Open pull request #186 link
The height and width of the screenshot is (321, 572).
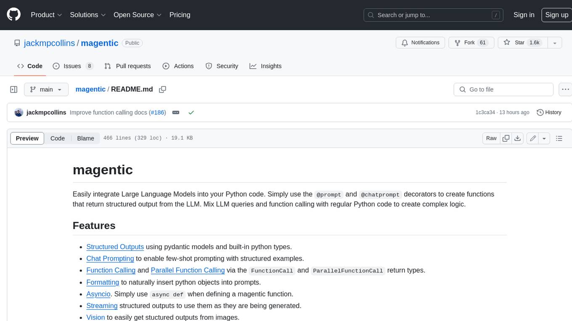pos(157,113)
